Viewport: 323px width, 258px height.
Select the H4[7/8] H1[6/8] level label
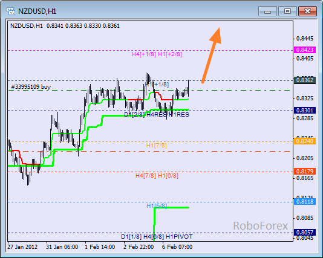coord(157,176)
